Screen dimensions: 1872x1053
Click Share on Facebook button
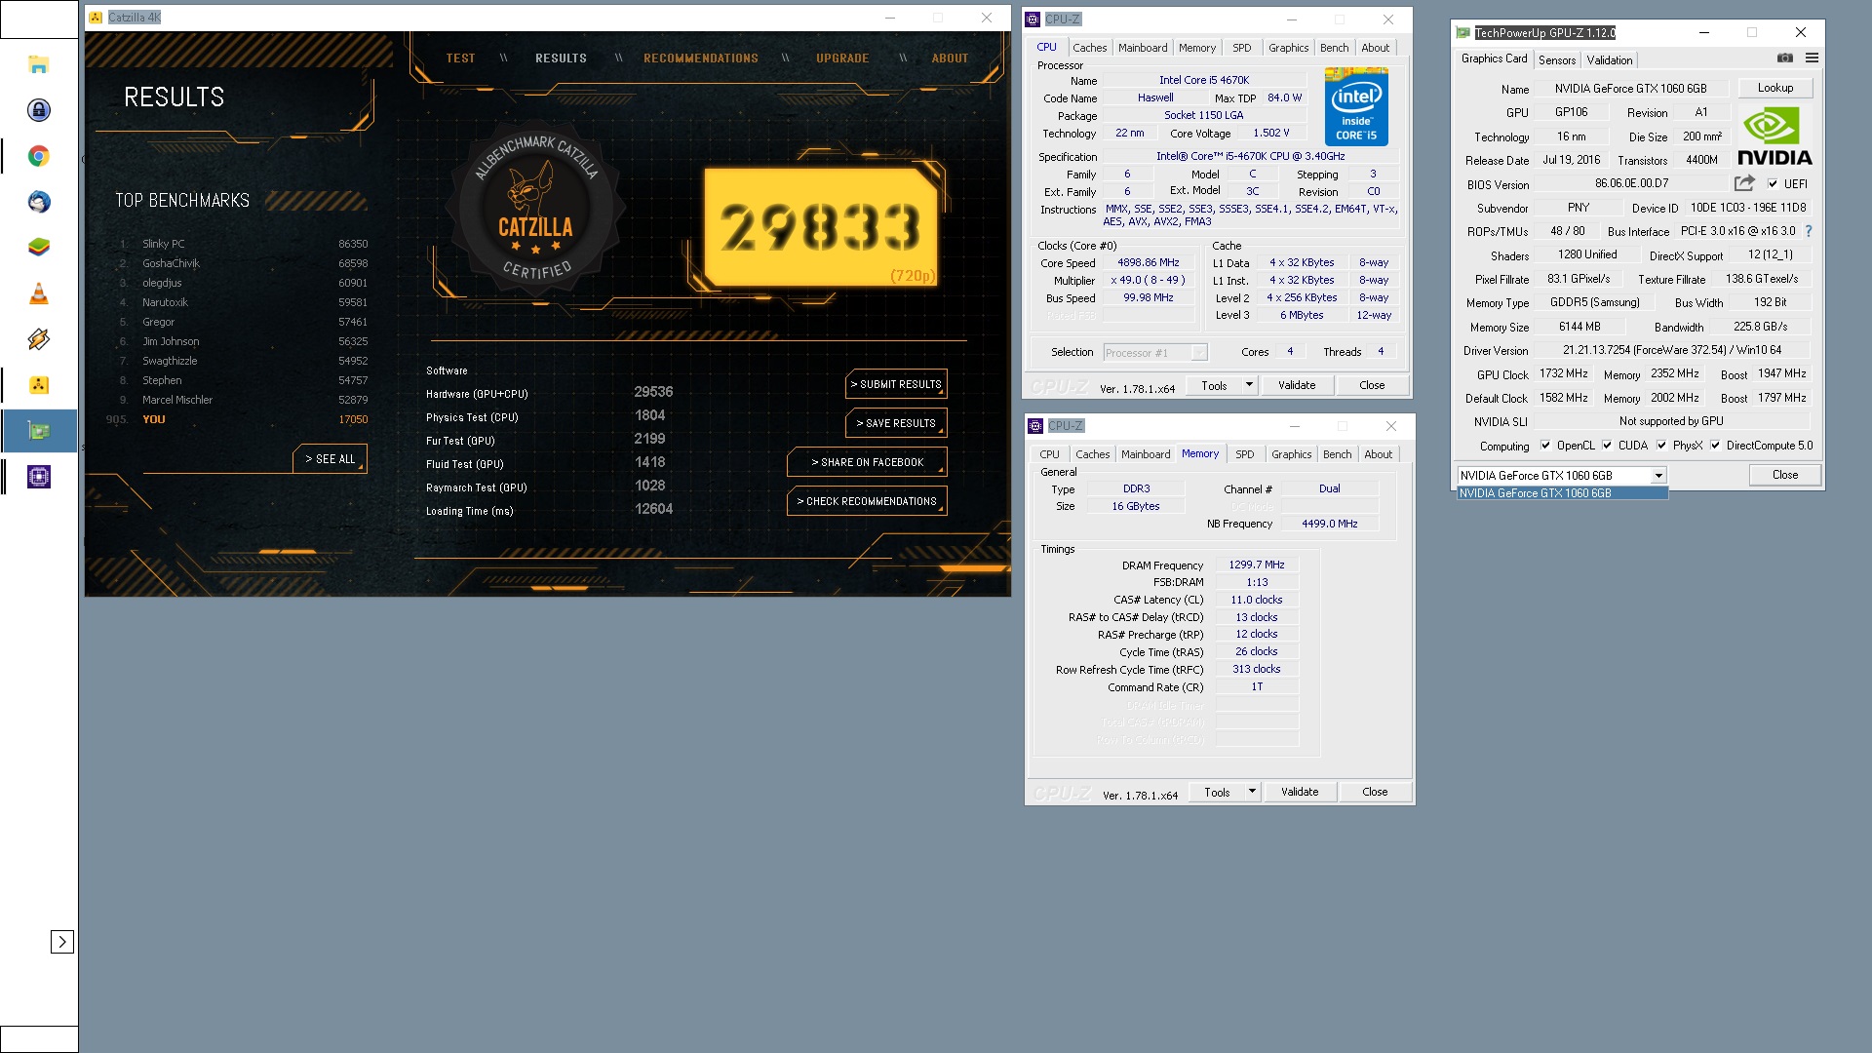click(x=867, y=462)
